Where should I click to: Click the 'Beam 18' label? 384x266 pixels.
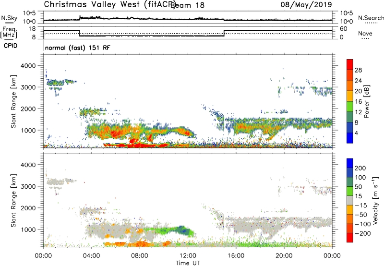(187, 5)
